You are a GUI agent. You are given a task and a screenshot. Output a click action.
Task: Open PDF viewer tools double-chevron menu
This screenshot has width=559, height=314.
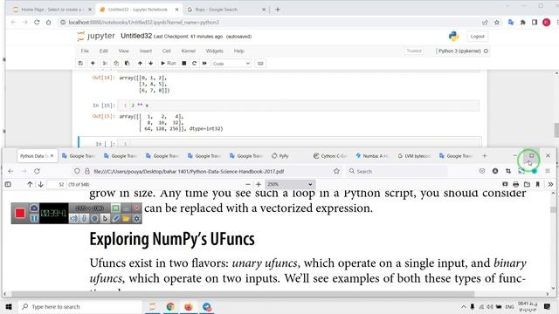(550, 184)
